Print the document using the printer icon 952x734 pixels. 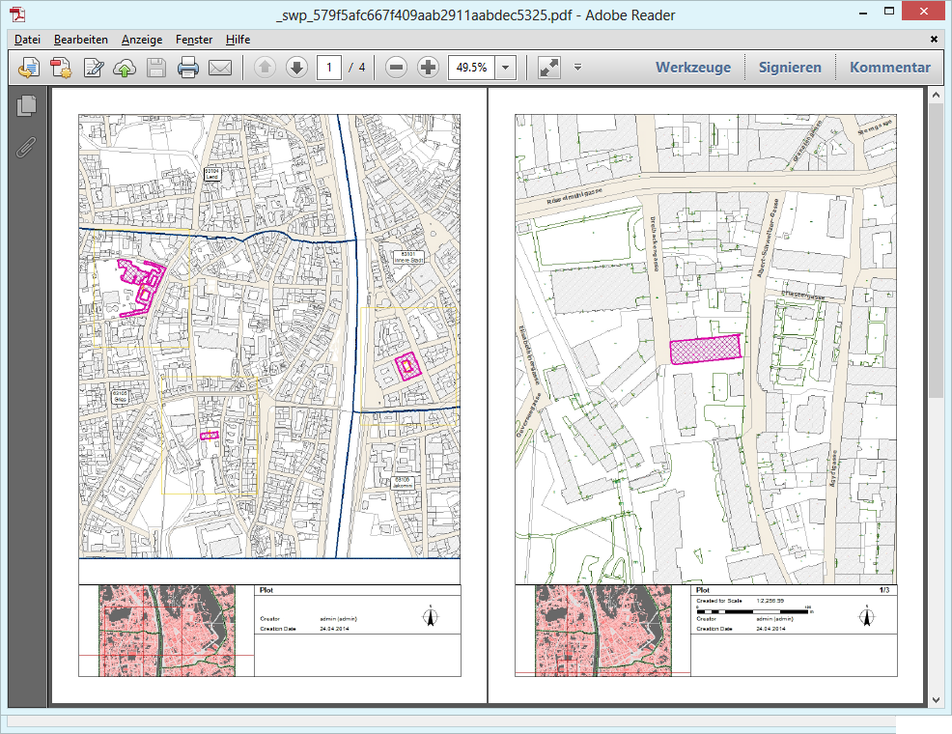coord(188,68)
